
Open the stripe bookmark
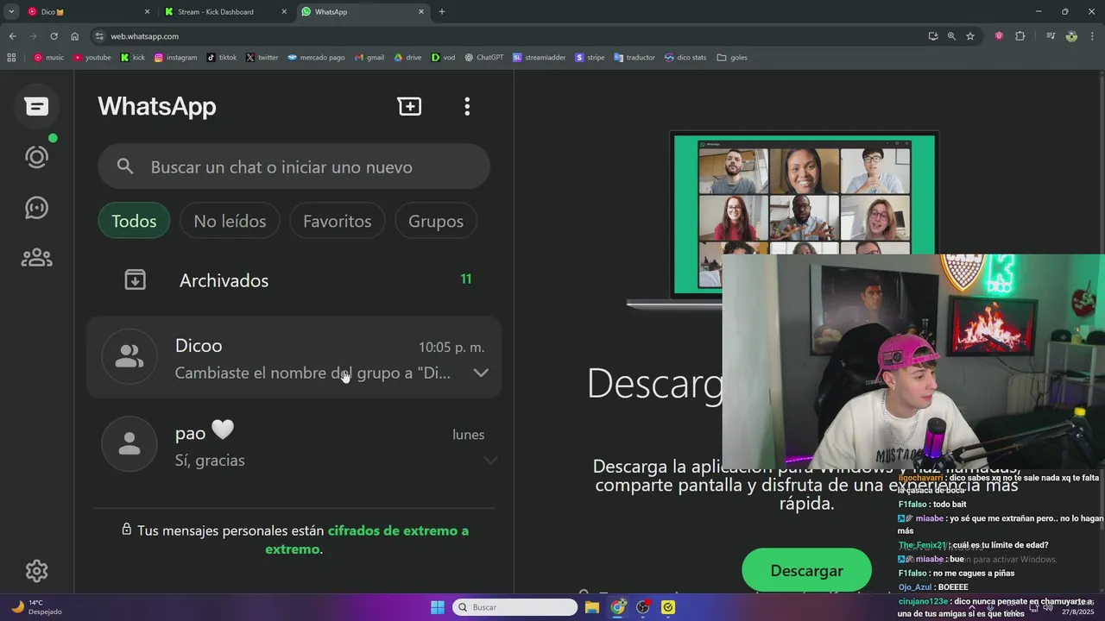[590, 58]
